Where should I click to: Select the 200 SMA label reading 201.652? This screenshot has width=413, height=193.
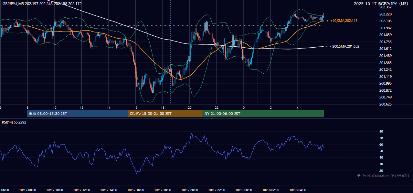(x=343, y=46)
